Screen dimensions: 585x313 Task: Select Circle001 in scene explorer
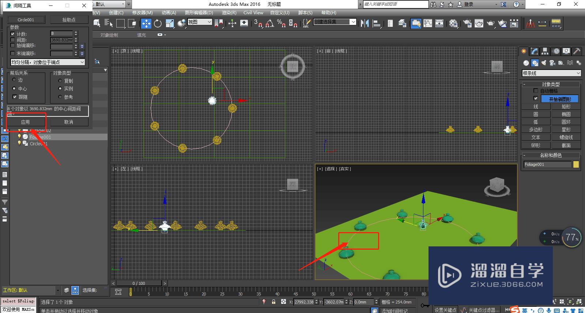click(x=39, y=144)
